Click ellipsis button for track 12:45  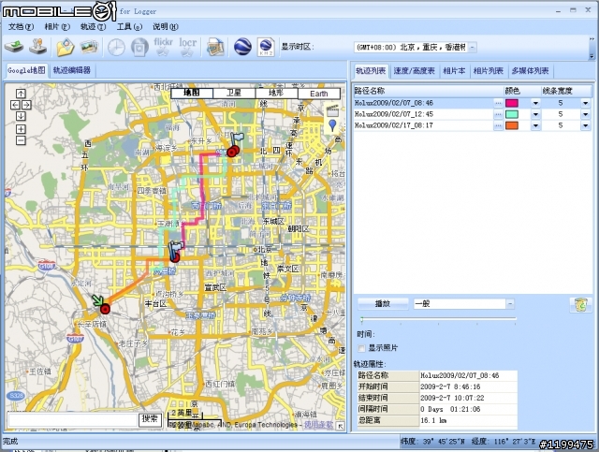click(x=498, y=114)
